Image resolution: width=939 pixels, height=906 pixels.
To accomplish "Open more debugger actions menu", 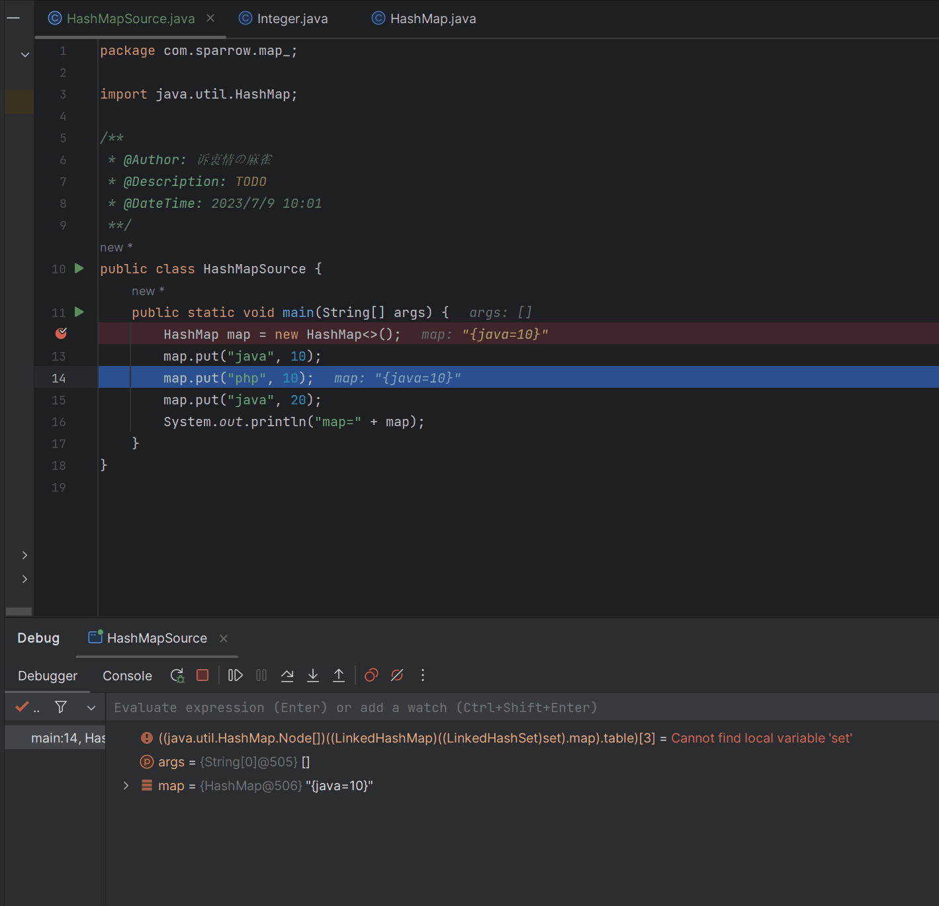I will coord(423,675).
